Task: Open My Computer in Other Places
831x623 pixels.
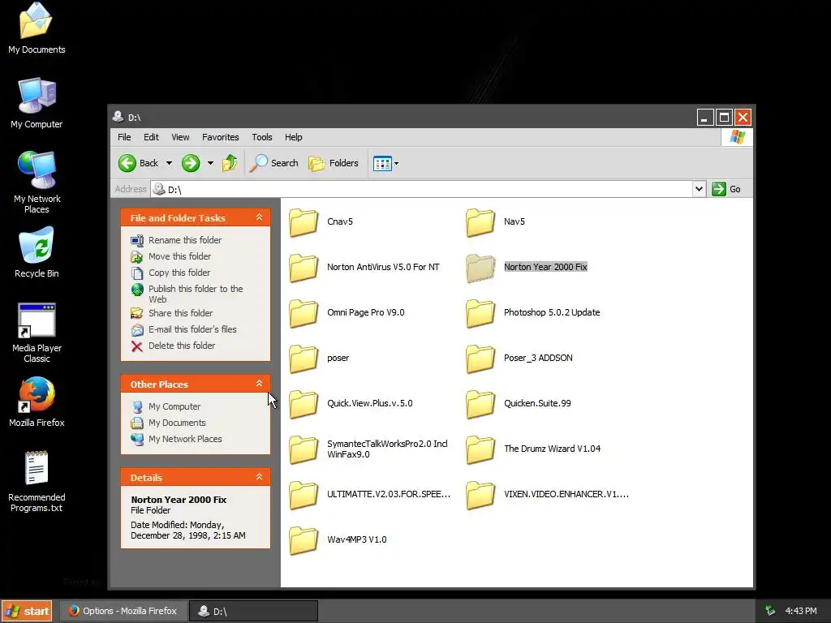Action: coord(174,407)
